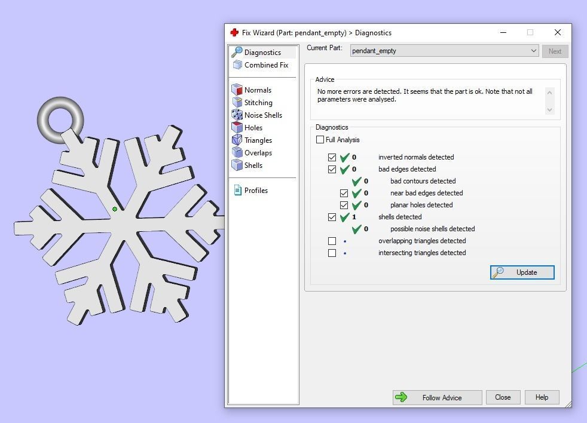Open the Profiles page

click(256, 190)
